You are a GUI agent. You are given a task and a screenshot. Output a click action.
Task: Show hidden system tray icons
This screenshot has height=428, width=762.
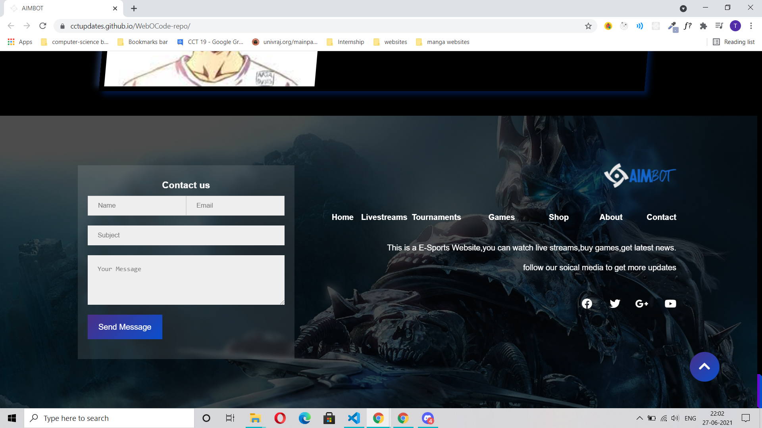[x=639, y=418]
